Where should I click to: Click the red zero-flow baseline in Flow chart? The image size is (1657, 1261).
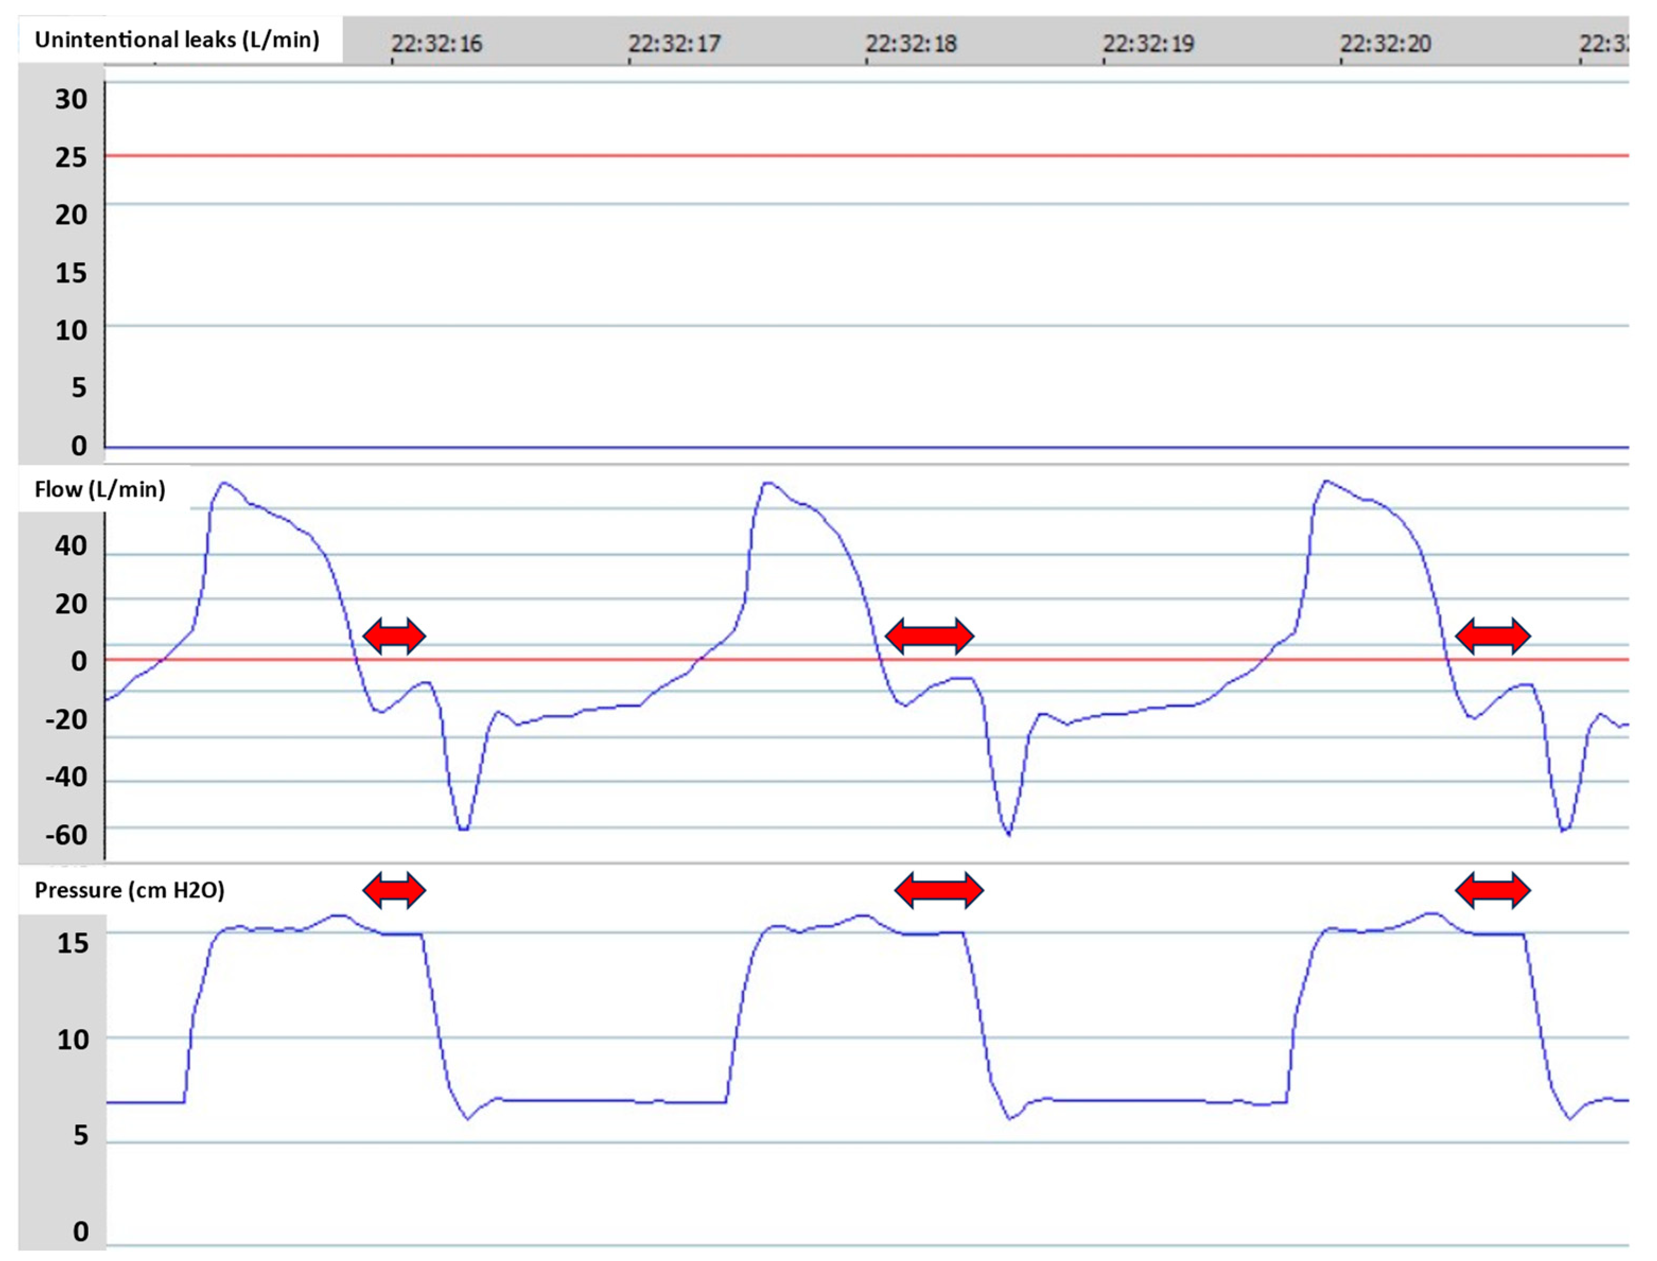click(x=601, y=660)
